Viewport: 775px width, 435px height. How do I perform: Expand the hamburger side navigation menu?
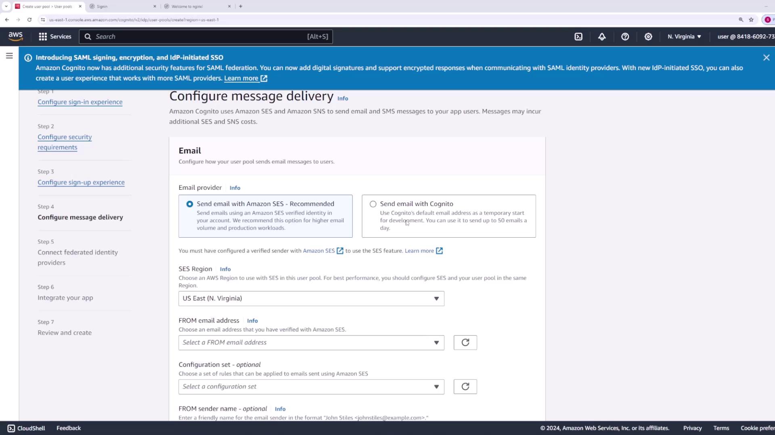tap(9, 56)
